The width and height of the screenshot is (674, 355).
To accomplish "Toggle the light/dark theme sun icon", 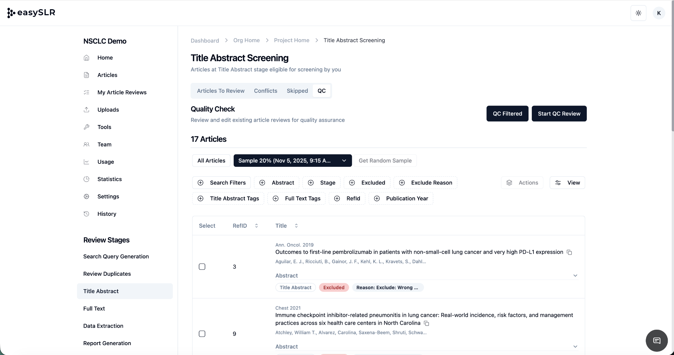I will click(x=638, y=13).
